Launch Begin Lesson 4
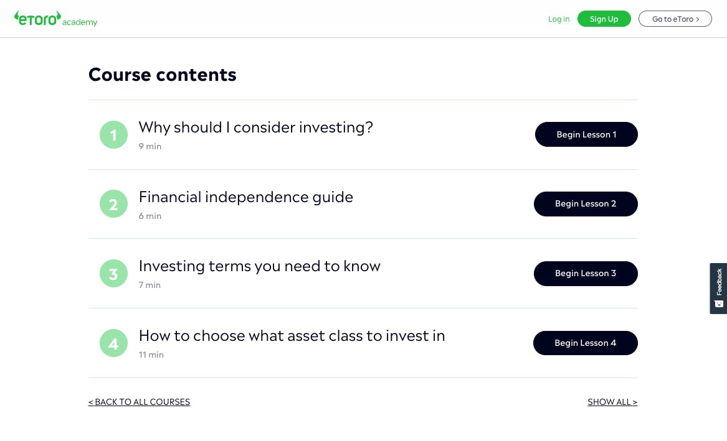 (585, 343)
